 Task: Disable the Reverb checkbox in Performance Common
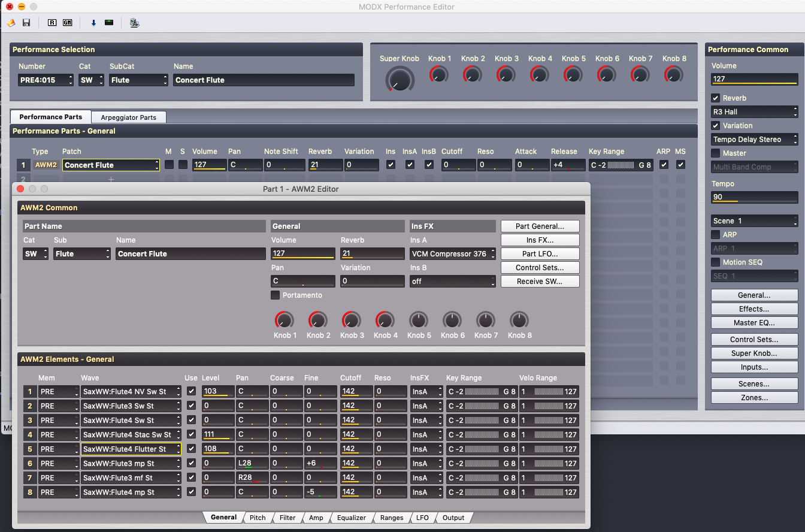tap(716, 98)
